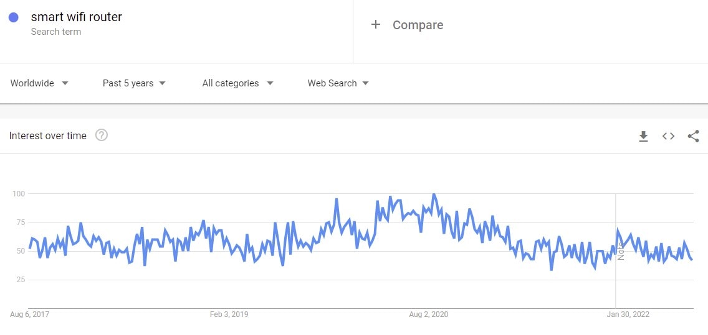Open the Web Search type dropdown

click(338, 83)
